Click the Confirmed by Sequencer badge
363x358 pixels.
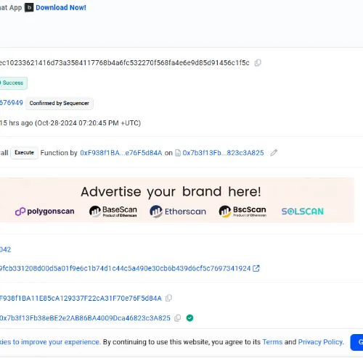60,103
